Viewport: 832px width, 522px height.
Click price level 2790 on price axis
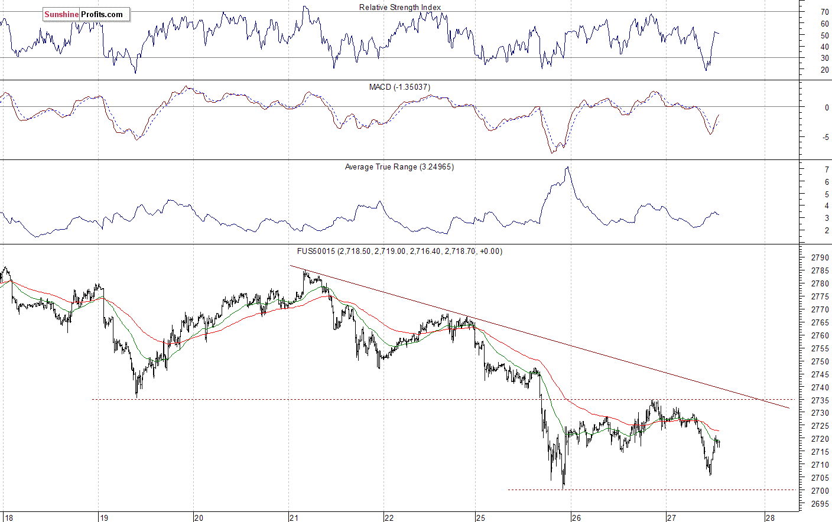pyautogui.click(x=820, y=258)
